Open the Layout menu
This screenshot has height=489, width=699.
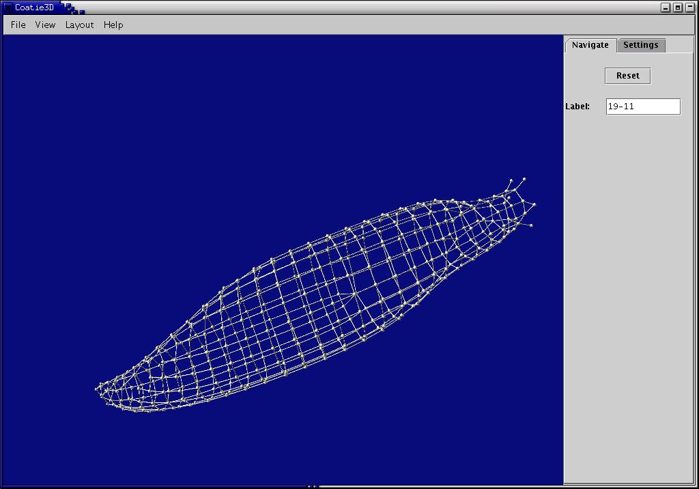pos(79,25)
